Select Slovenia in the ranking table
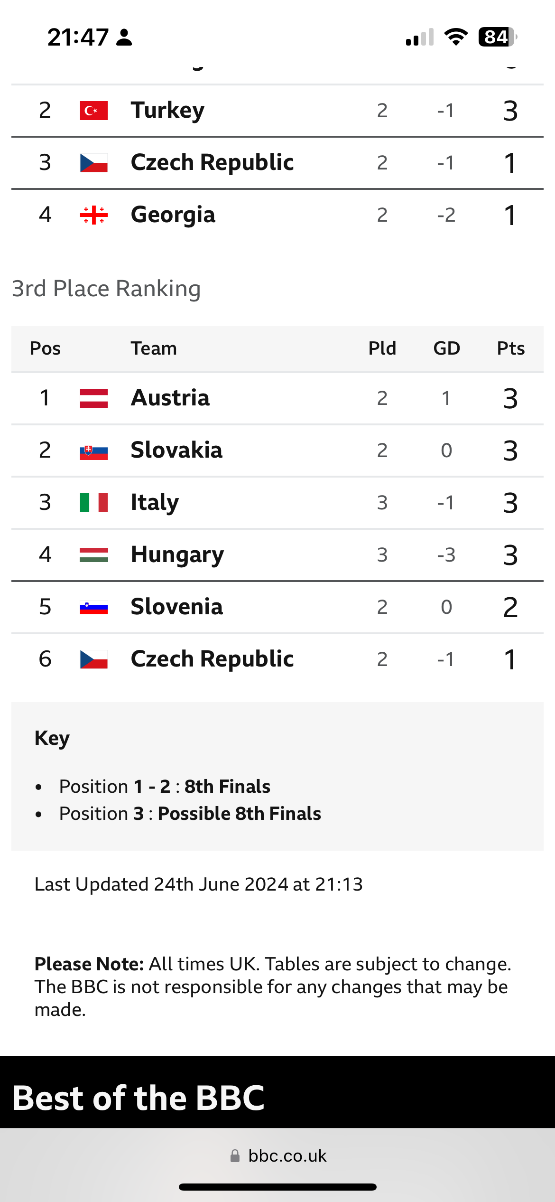The height and width of the screenshot is (1202, 555). [177, 607]
